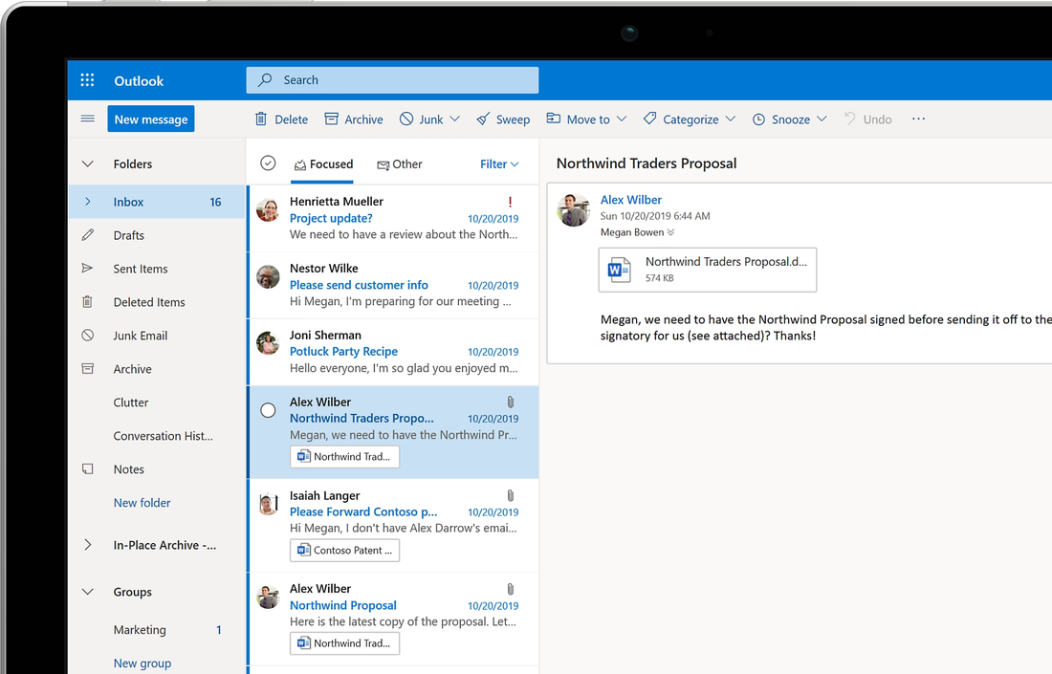The image size is (1052, 674).
Task: Click Isaiah Langer's avatar in message list
Action: (268, 504)
